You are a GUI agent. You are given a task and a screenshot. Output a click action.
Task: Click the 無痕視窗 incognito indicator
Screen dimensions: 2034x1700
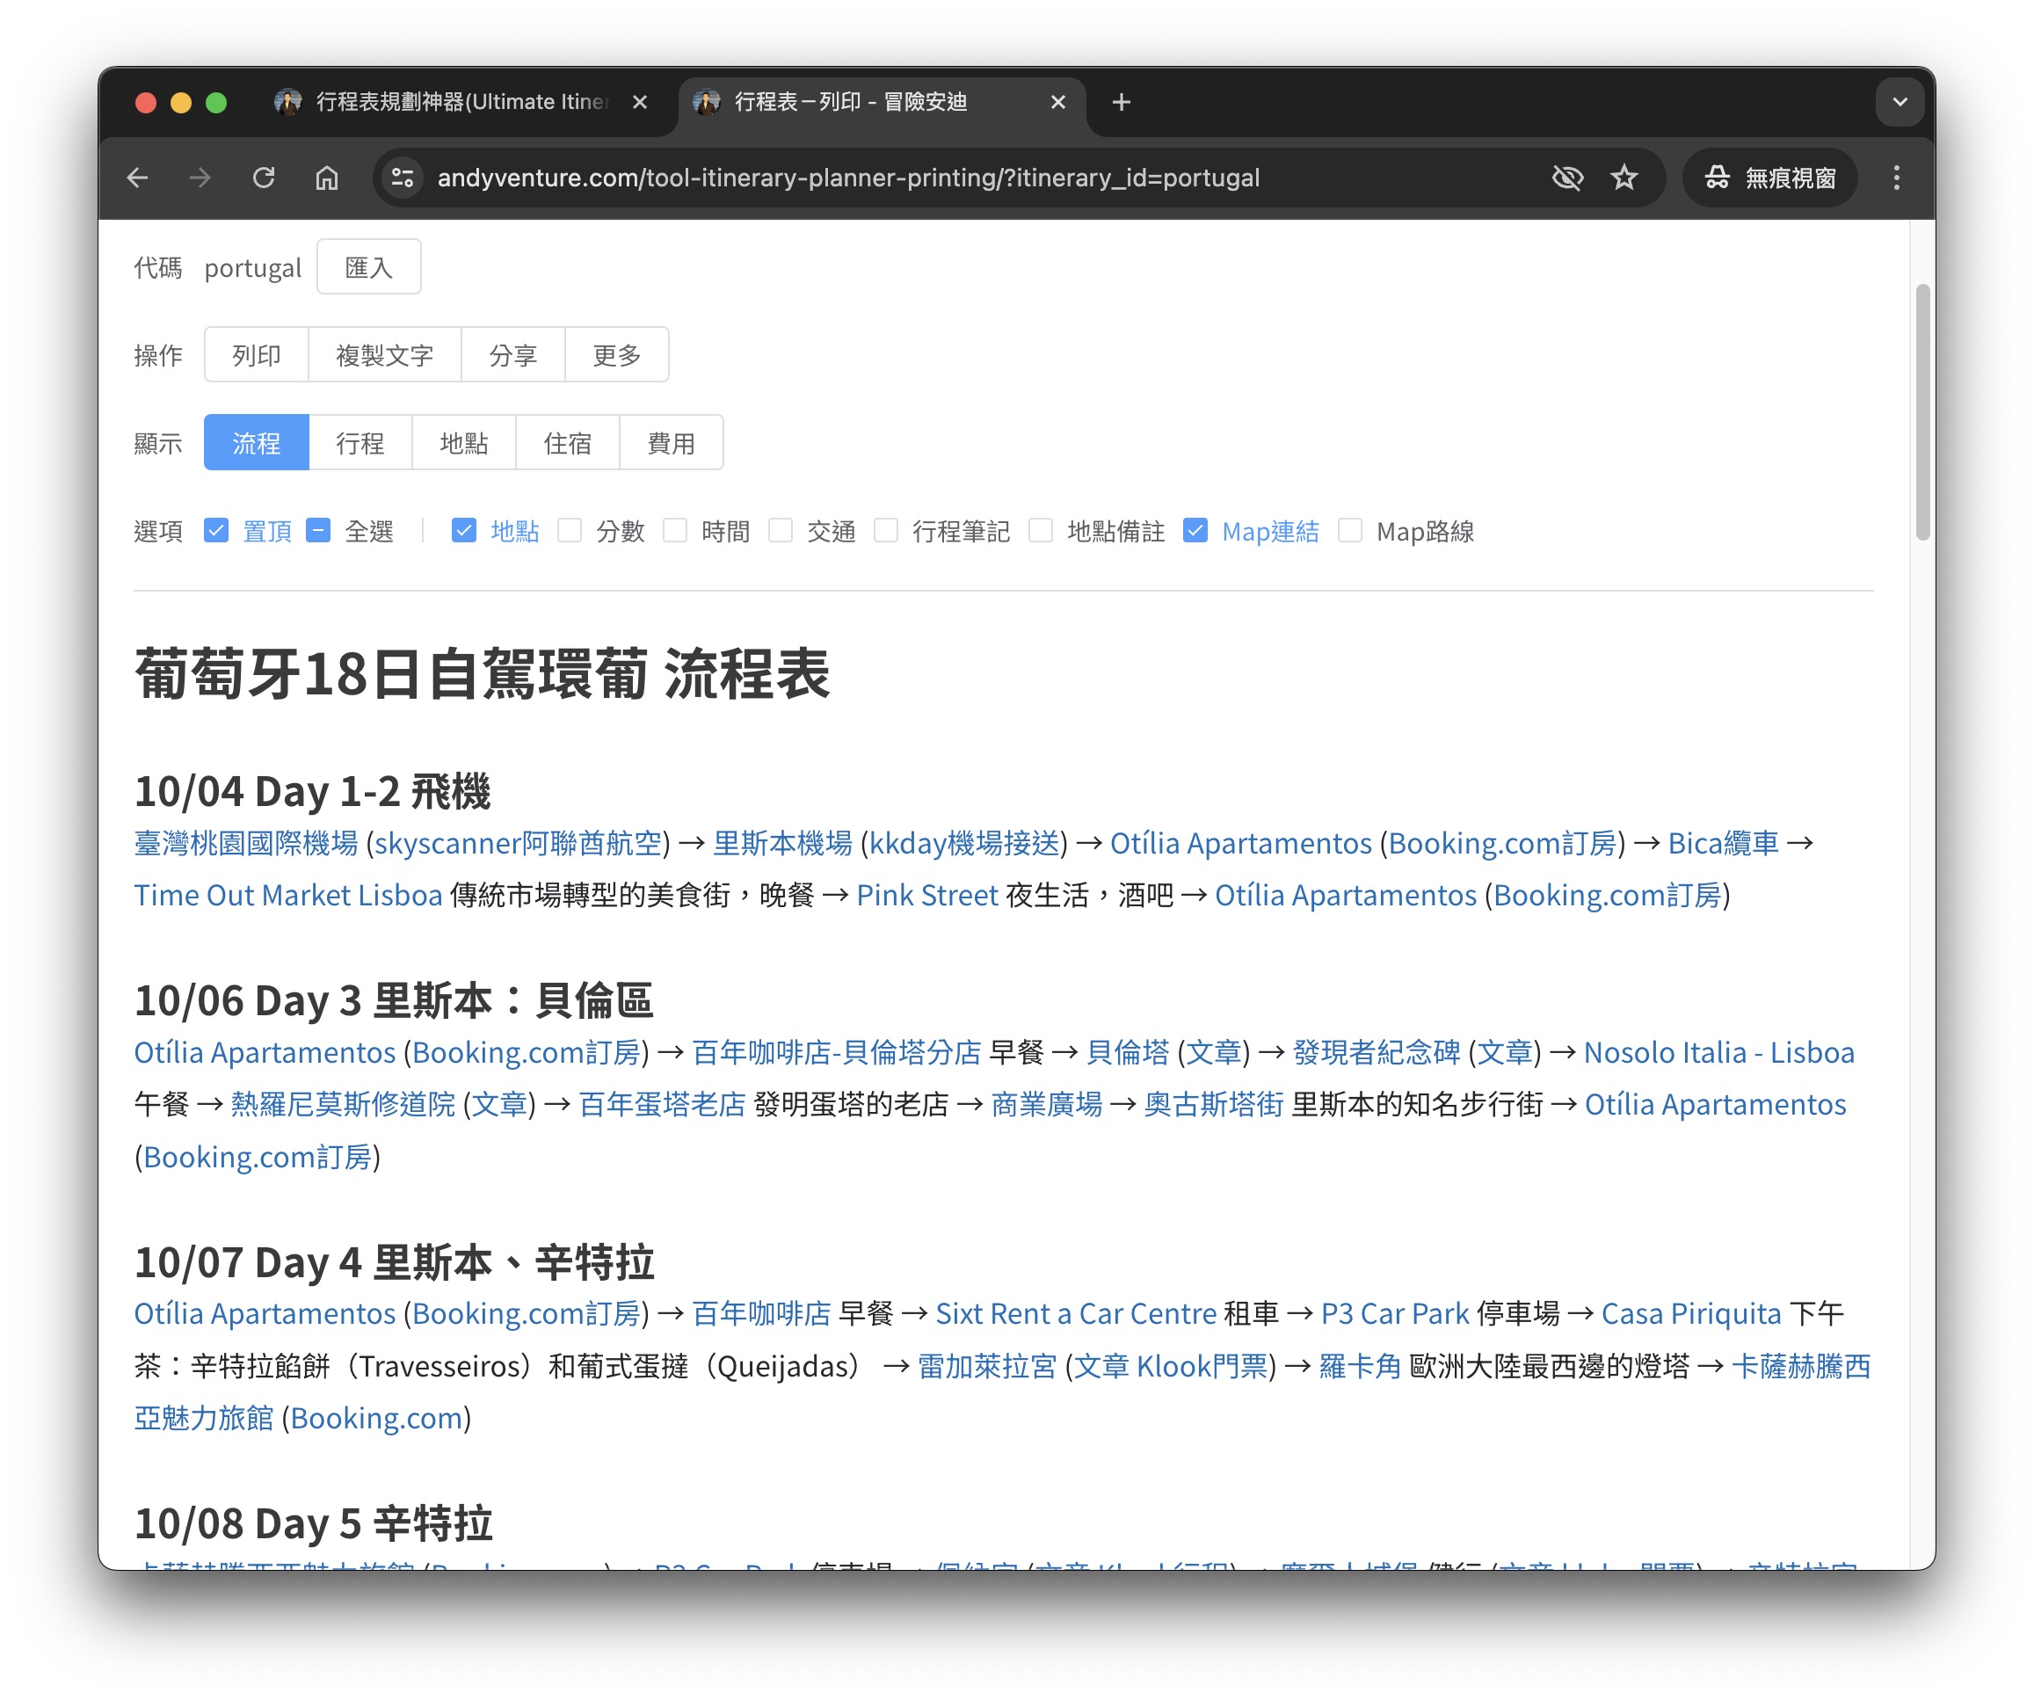click(x=1769, y=178)
